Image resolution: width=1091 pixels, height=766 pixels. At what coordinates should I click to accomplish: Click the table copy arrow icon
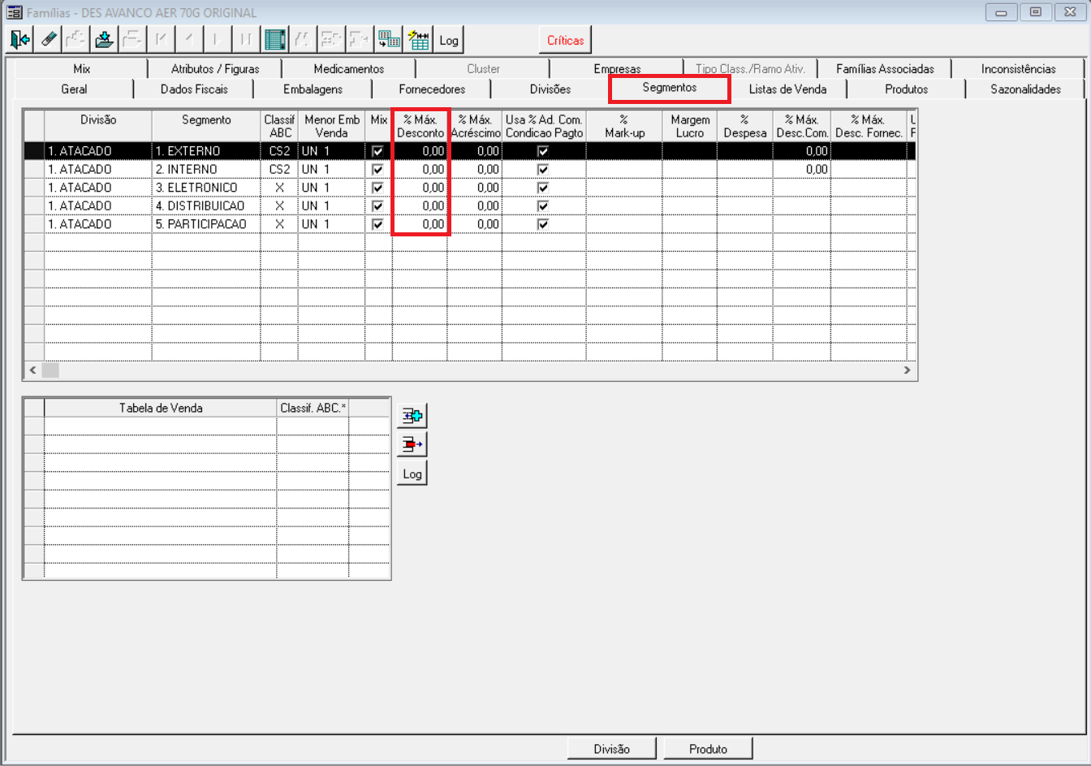tap(390, 39)
